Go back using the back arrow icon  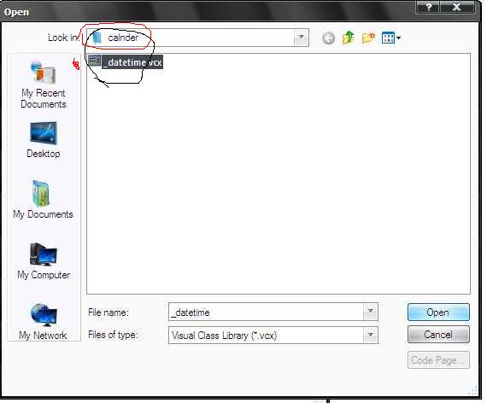coord(328,38)
